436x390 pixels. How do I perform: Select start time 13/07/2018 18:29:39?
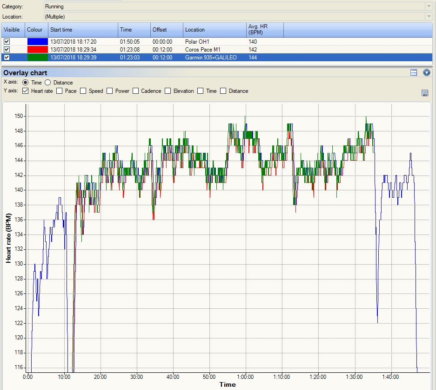click(x=74, y=58)
